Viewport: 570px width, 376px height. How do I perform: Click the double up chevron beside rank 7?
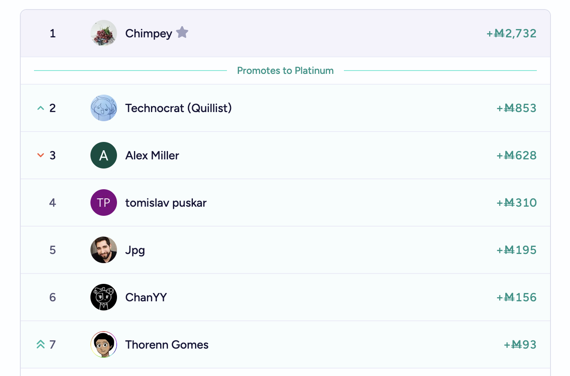point(41,344)
